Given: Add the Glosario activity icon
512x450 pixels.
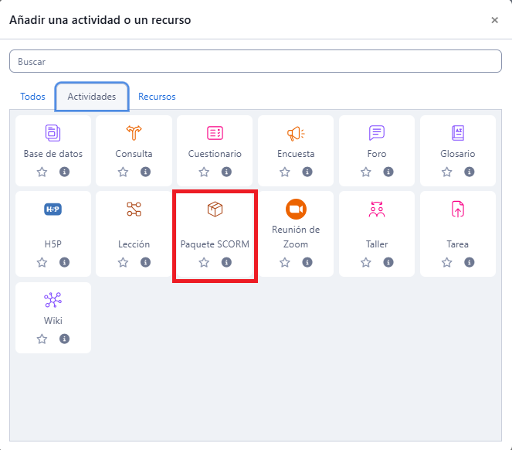Looking at the screenshot, I should coord(458,132).
